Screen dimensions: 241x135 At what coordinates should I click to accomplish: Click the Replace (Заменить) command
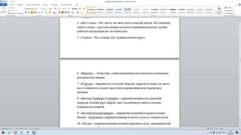point(229,10)
